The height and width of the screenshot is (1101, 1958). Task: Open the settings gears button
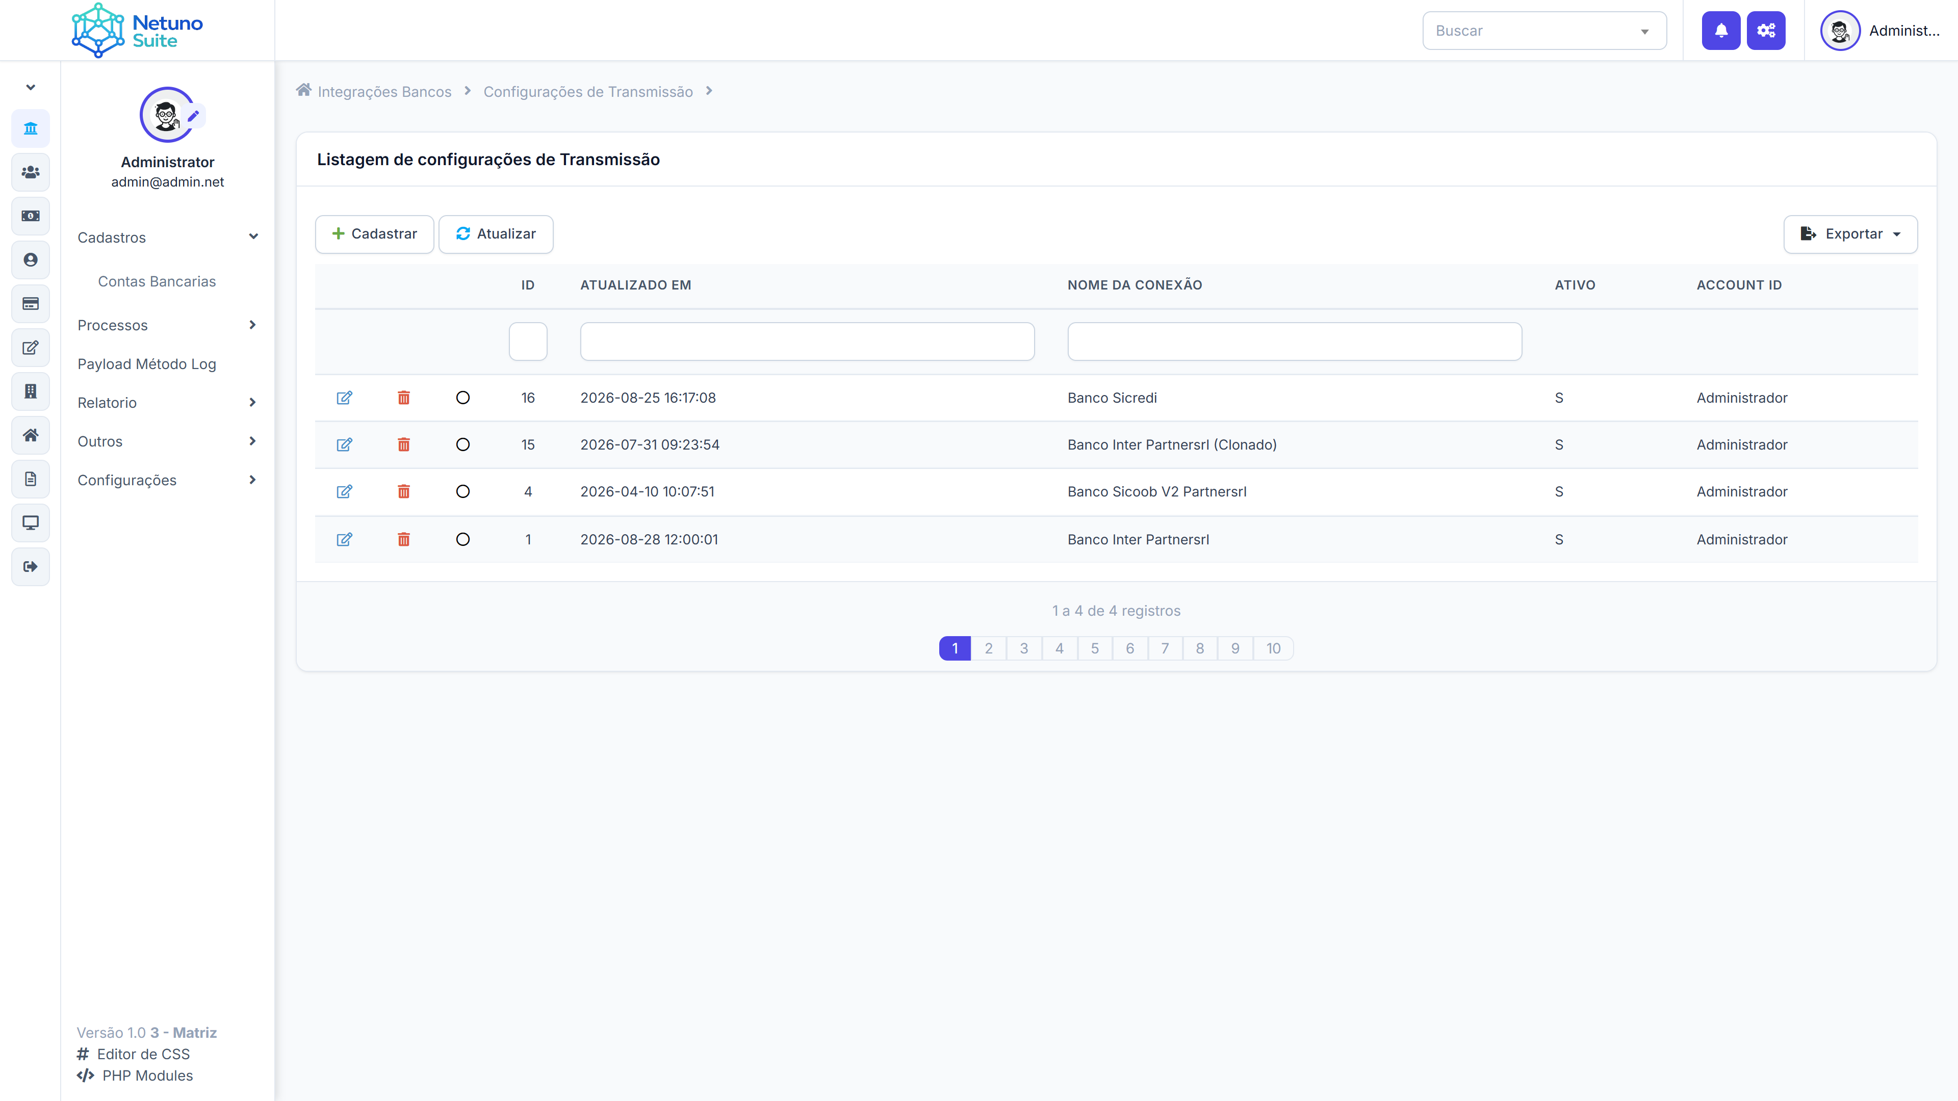[x=1766, y=31]
